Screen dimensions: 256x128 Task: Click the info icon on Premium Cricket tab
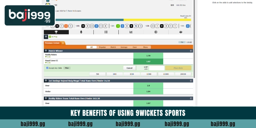coord(63,43)
